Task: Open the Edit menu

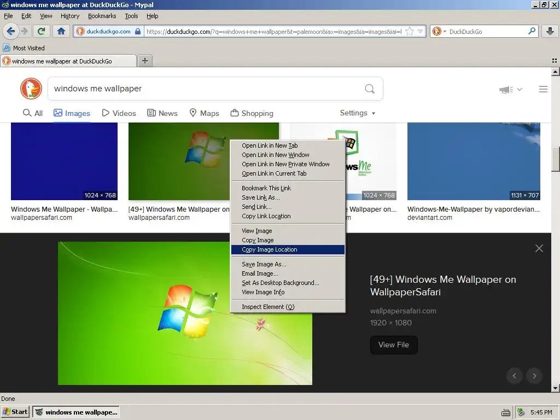Action: [x=26, y=16]
